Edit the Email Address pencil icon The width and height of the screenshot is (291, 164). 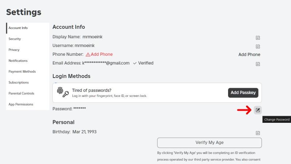pyautogui.click(x=258, y=64)
